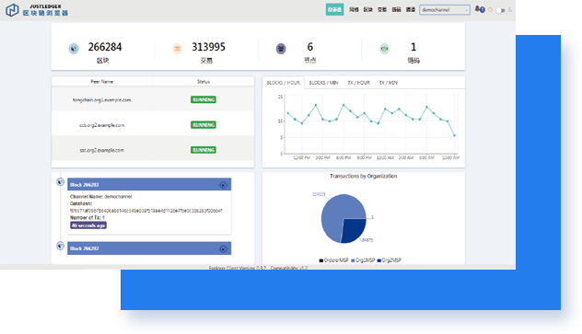Click the last data point on the line chart

point(454,135)
